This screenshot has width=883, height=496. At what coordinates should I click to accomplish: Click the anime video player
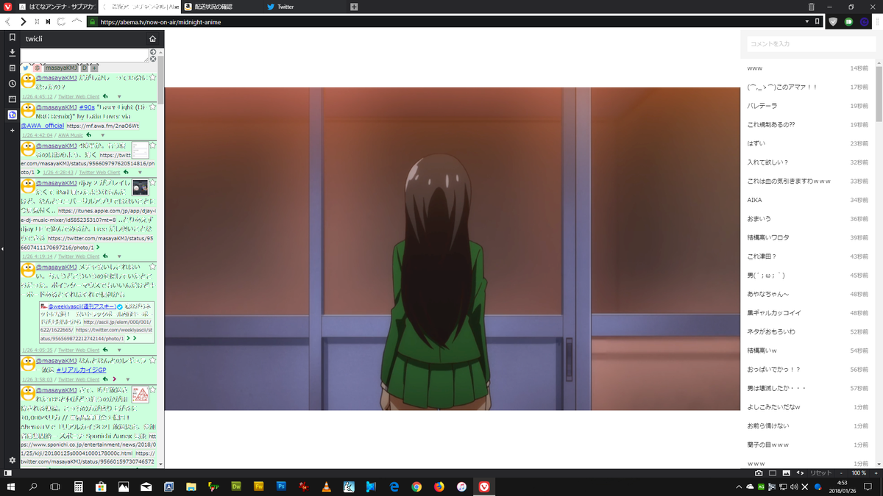tap(452, 249)
